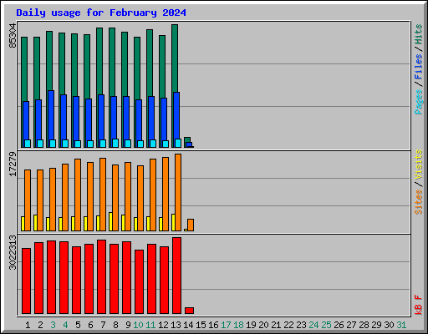The height and width of the screenshot is (334, 428).
Task: Click the cyan 'Pages' legend label
Action: click(419, 102)
